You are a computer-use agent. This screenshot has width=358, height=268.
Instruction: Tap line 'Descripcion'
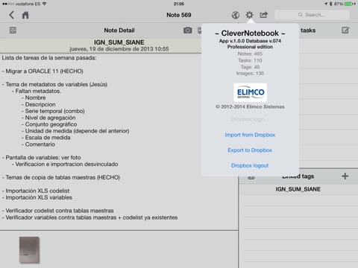coord(39,104)
